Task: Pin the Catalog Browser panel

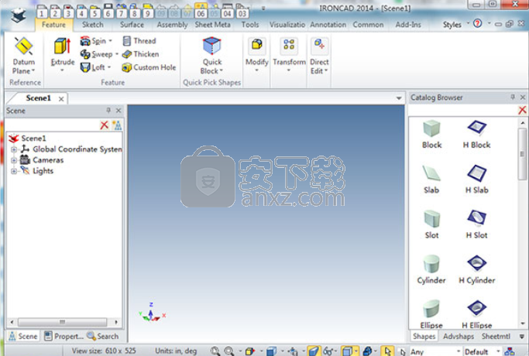Action: tap(513, 97)
